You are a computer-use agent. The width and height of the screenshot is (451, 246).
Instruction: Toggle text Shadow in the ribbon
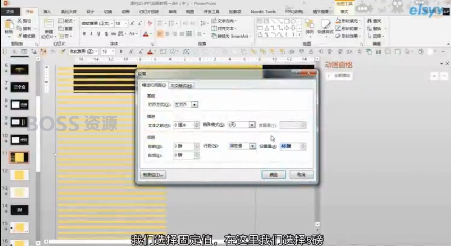pyautogui.click(x=106, y=33)
